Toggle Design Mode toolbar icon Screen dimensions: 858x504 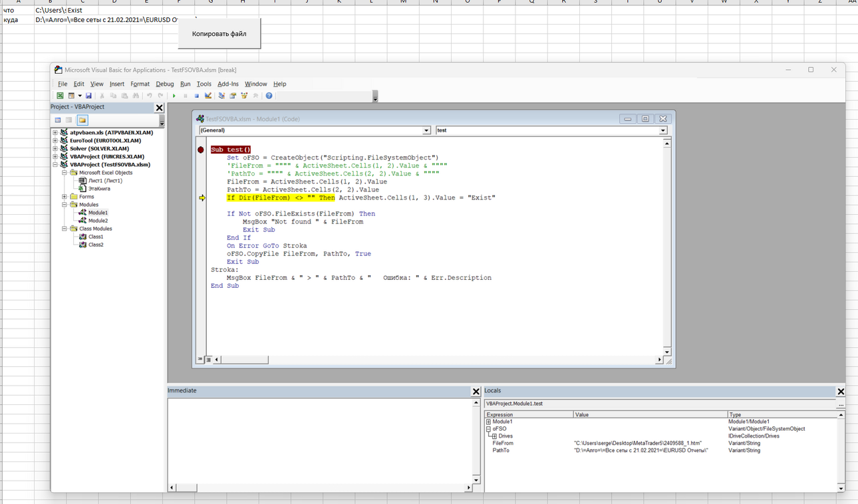tap(208, 96)
